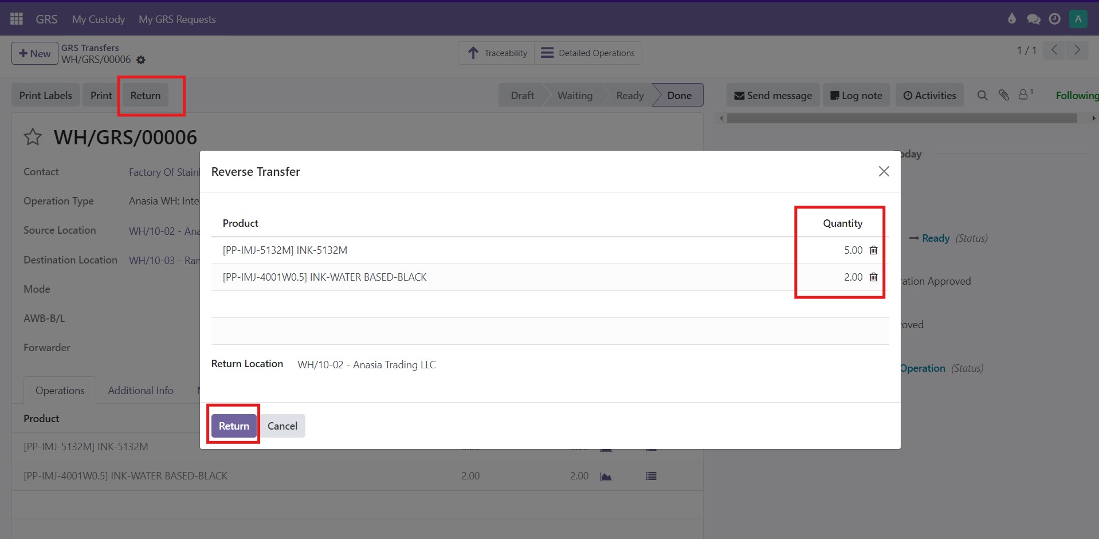This screenshot has height=539, width=1099.
Task: Cancel the reverse transfer
Action: pyautogui.click(x=282, y=426)
